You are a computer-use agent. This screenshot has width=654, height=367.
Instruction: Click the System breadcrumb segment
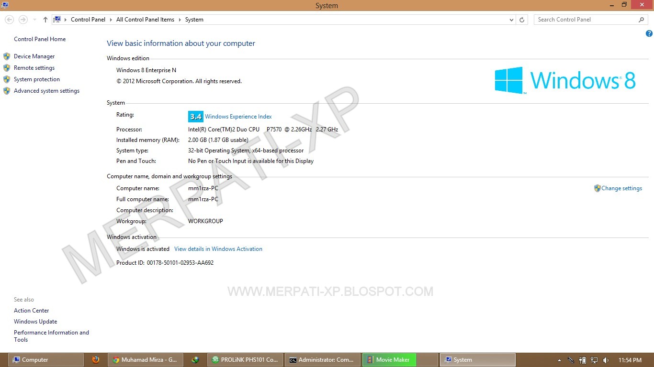click(x=194, y=20)
